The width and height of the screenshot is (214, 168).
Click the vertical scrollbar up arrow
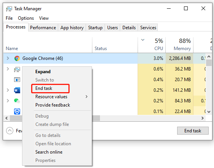click(x=209, y=57)
